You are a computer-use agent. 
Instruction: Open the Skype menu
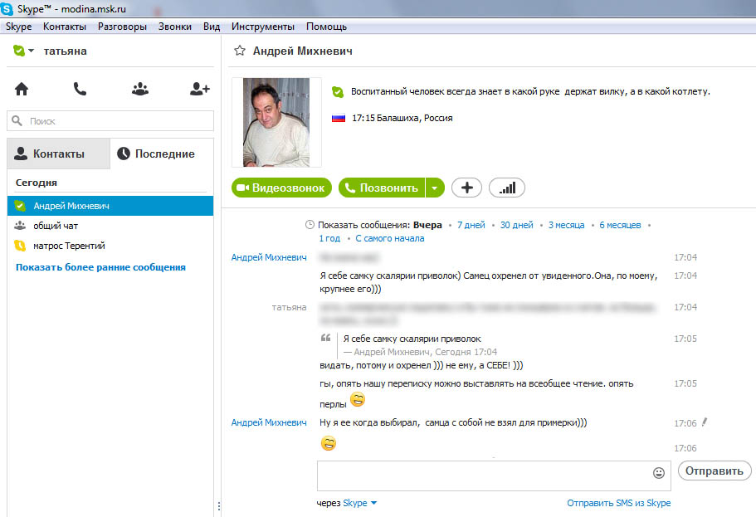pyautogui.click(x=19, y=27)
